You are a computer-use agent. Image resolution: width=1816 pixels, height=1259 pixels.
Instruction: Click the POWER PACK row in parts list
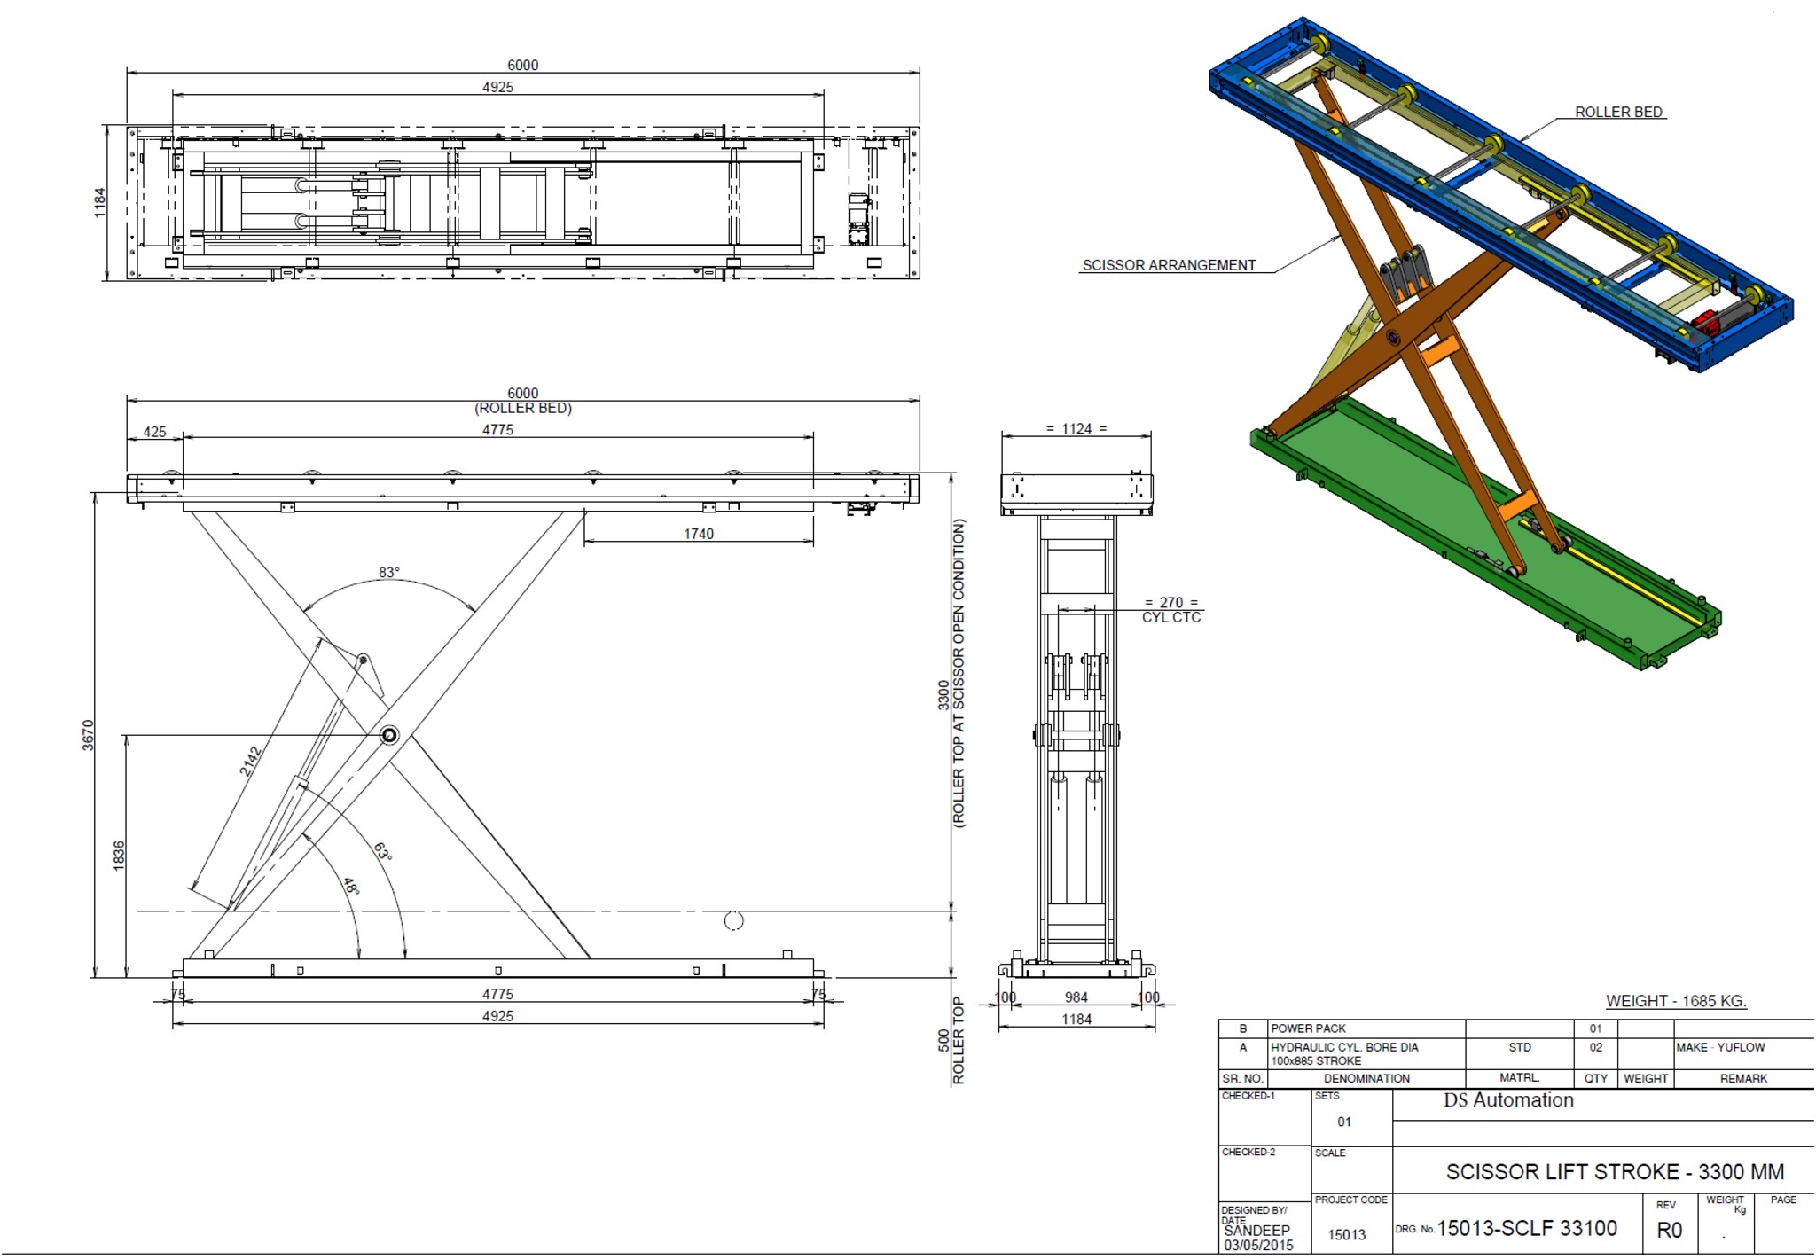(1308, 1028)
